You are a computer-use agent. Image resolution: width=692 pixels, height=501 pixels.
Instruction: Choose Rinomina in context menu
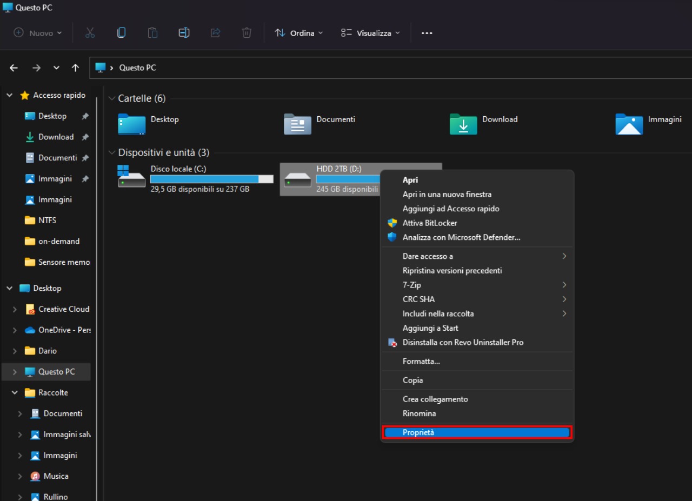point(477,413)
